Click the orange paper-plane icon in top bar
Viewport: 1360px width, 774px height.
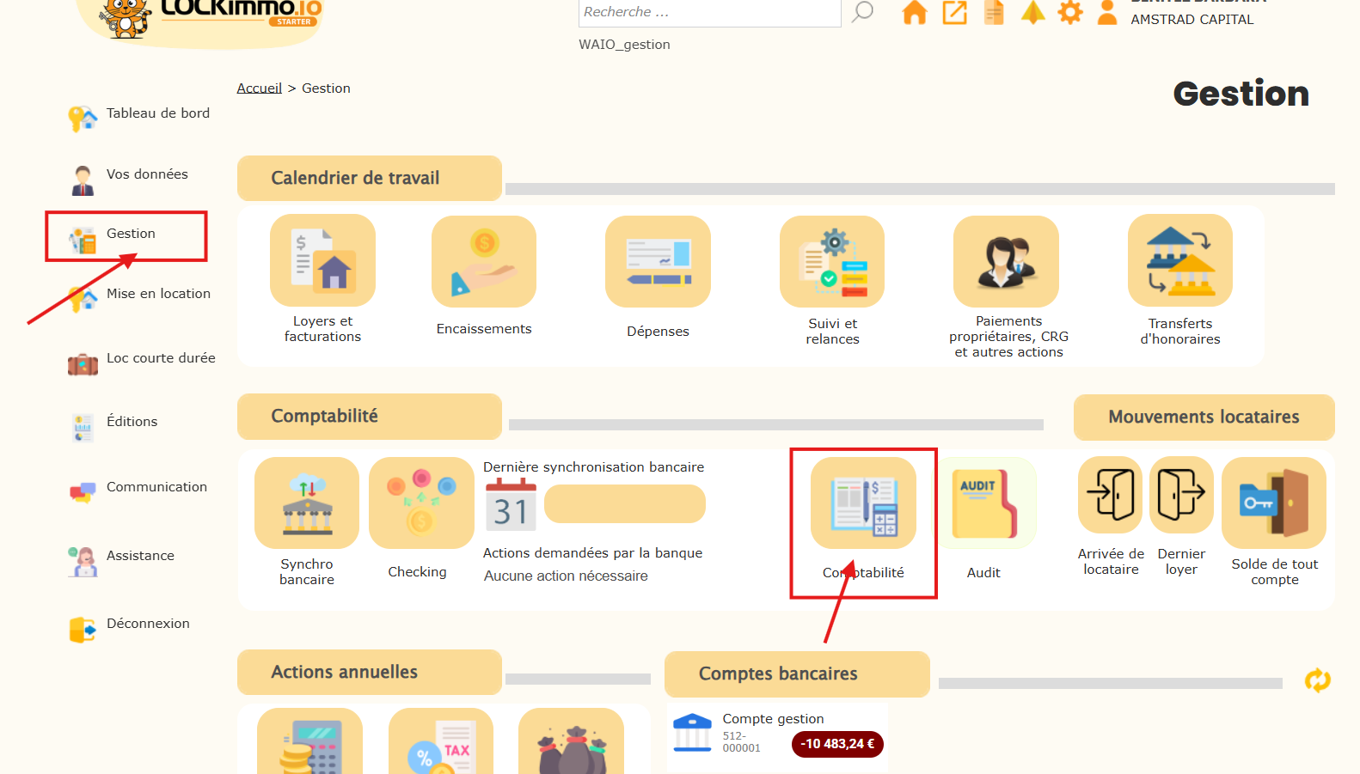point(1032,12)
